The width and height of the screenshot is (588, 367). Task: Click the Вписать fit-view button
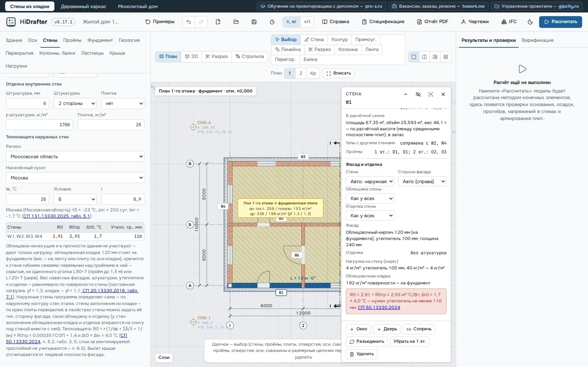click(338, 73)
